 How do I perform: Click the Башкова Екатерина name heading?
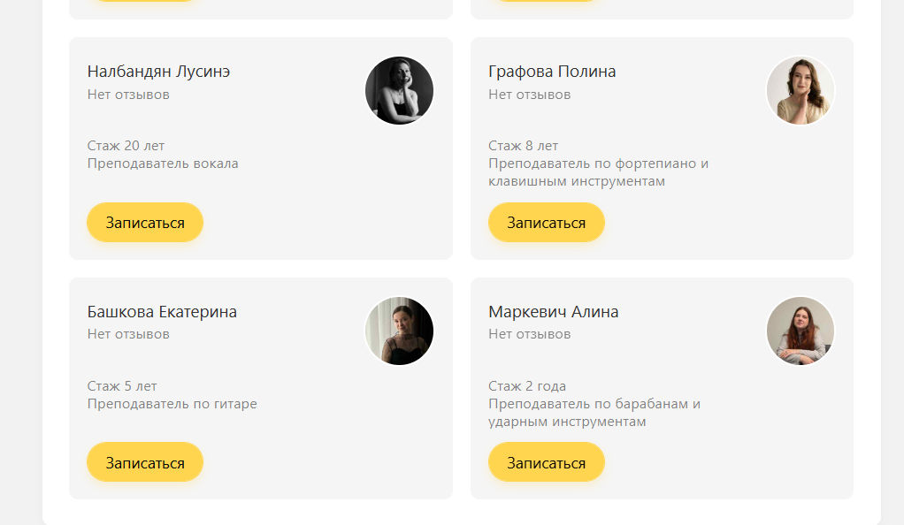click(x=162, y=312)
